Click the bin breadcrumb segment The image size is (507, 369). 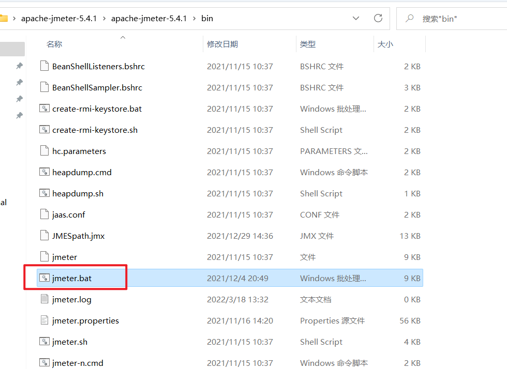pyautogui.click(x=207, y=19)
